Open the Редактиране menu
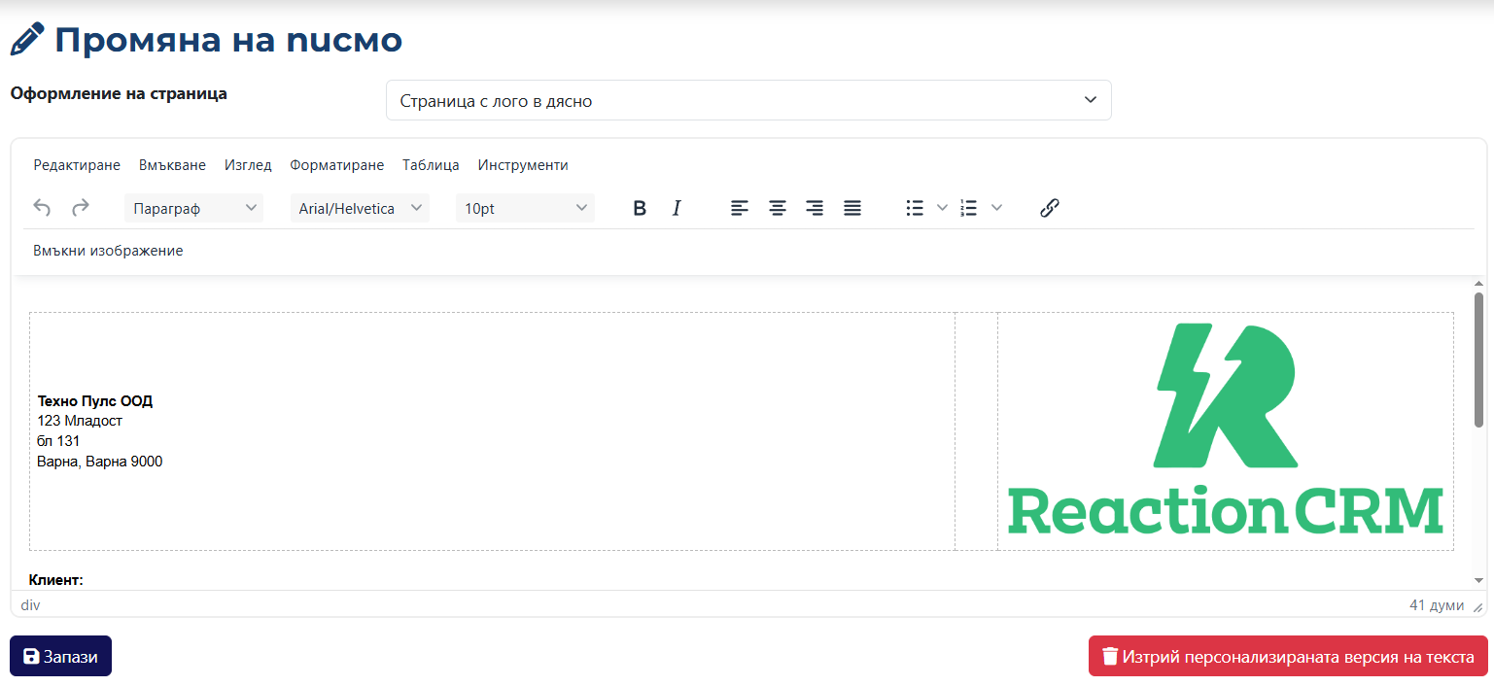 click(77, 165)
